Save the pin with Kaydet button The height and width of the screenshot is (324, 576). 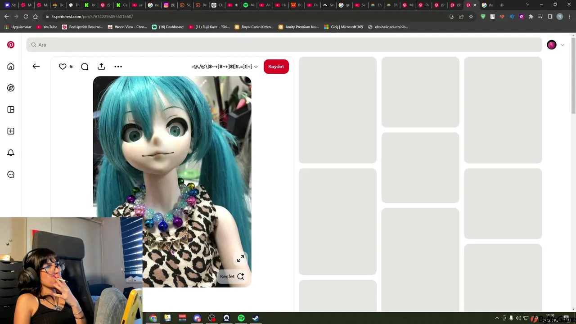(276, 67)
